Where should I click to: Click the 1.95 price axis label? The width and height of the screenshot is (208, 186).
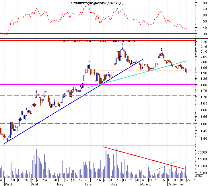tap(204, 68)
